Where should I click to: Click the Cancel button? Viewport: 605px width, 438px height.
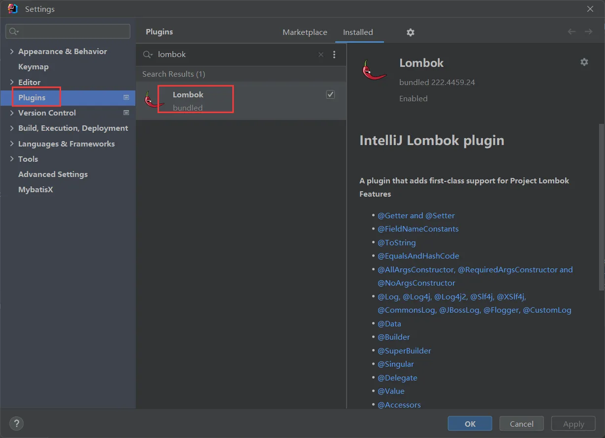[x=521, y=424]
